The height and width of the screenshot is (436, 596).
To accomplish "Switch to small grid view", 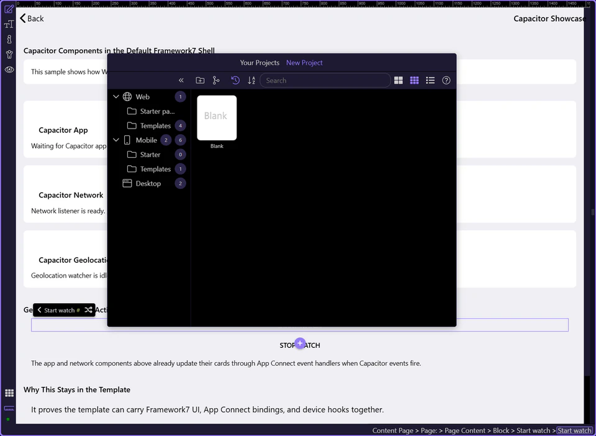I will pyautogui.click(x=414, y=80).
